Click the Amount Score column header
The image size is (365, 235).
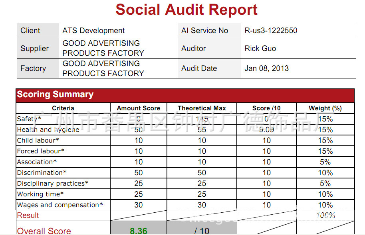(x=138, y=108)
